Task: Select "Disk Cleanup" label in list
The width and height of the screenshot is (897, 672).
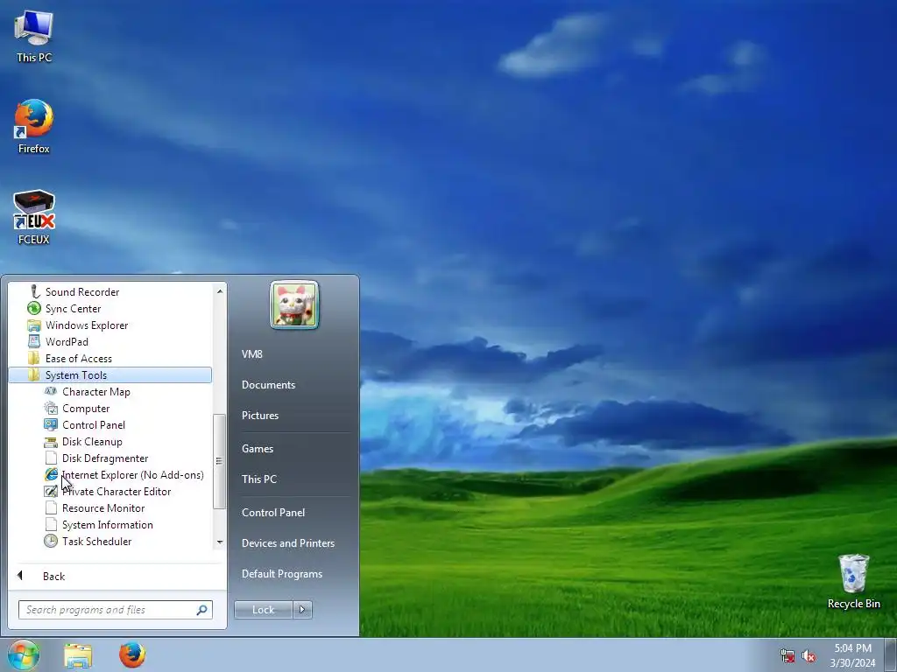Action: point(92,442)
